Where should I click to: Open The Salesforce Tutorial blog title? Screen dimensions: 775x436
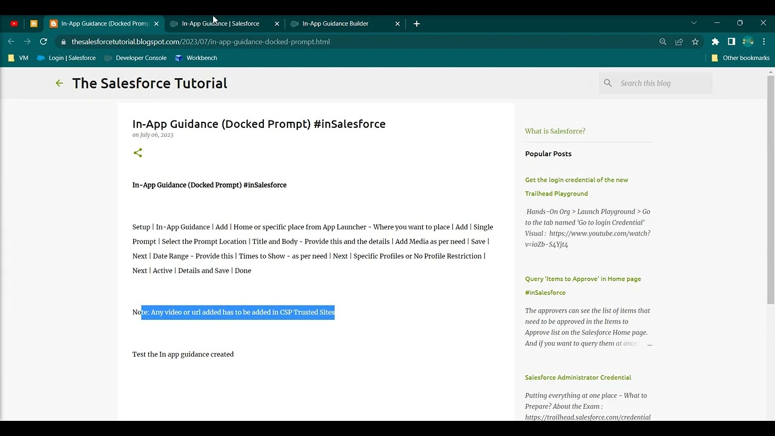150,83
